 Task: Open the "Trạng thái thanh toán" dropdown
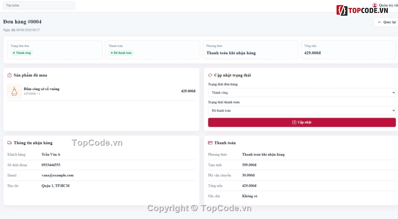pos(302,111)
